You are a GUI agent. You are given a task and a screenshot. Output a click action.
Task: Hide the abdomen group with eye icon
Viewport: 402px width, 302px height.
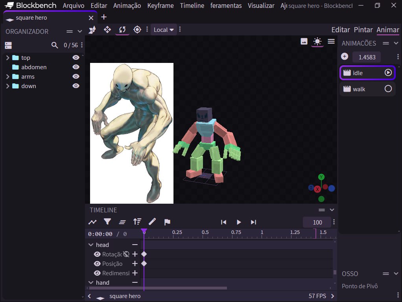tap(76, 67)
